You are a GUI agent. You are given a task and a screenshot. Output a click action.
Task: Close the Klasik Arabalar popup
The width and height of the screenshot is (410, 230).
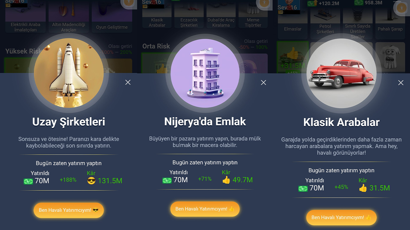pos(401,83)
